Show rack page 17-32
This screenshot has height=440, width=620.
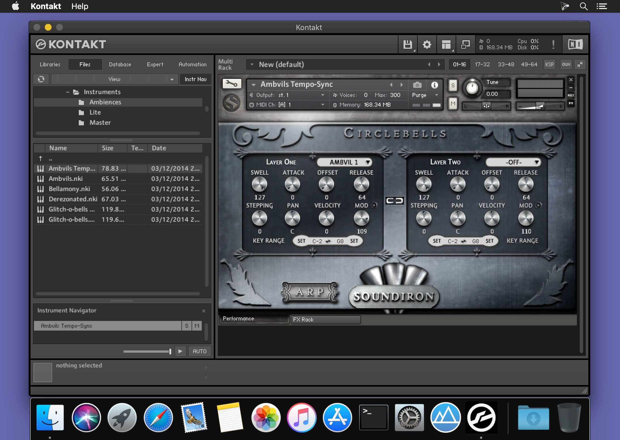click(482, 64)
